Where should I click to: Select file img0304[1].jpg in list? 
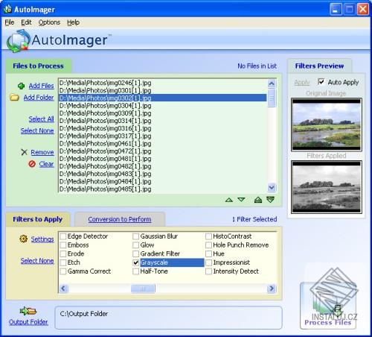pos(162,106)
